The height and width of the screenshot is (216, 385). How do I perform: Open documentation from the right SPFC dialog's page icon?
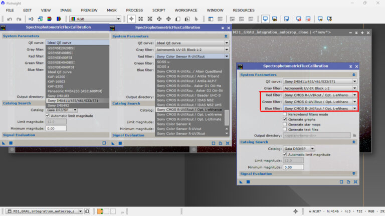coord(348,182)
